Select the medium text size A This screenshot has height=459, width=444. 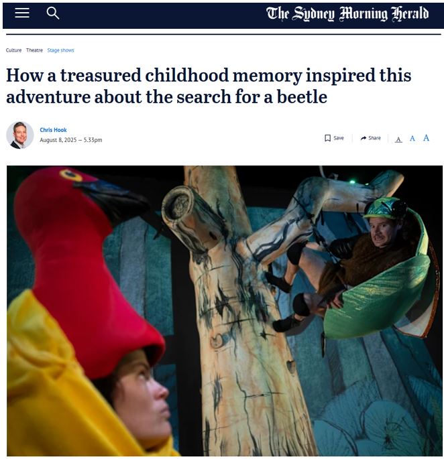click(412, 138)
